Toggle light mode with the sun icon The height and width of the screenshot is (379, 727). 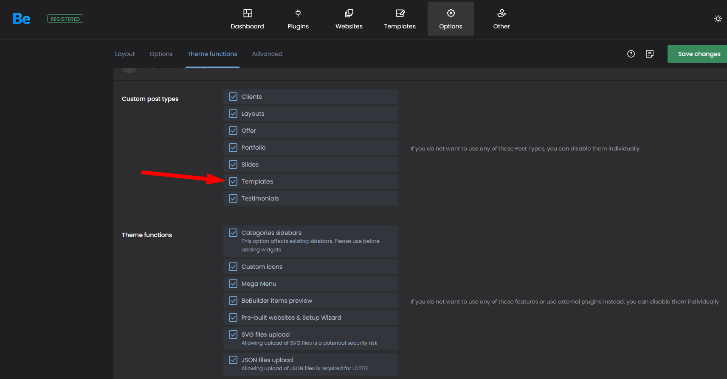pyautogui.click(x=718, y=19)
